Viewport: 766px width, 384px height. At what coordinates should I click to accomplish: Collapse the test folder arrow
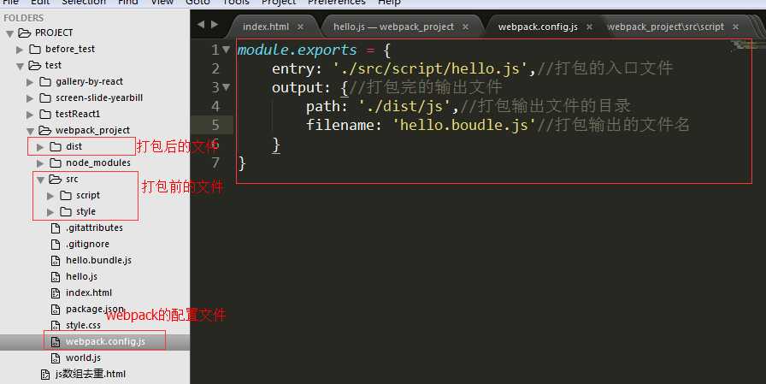[20, 66]
